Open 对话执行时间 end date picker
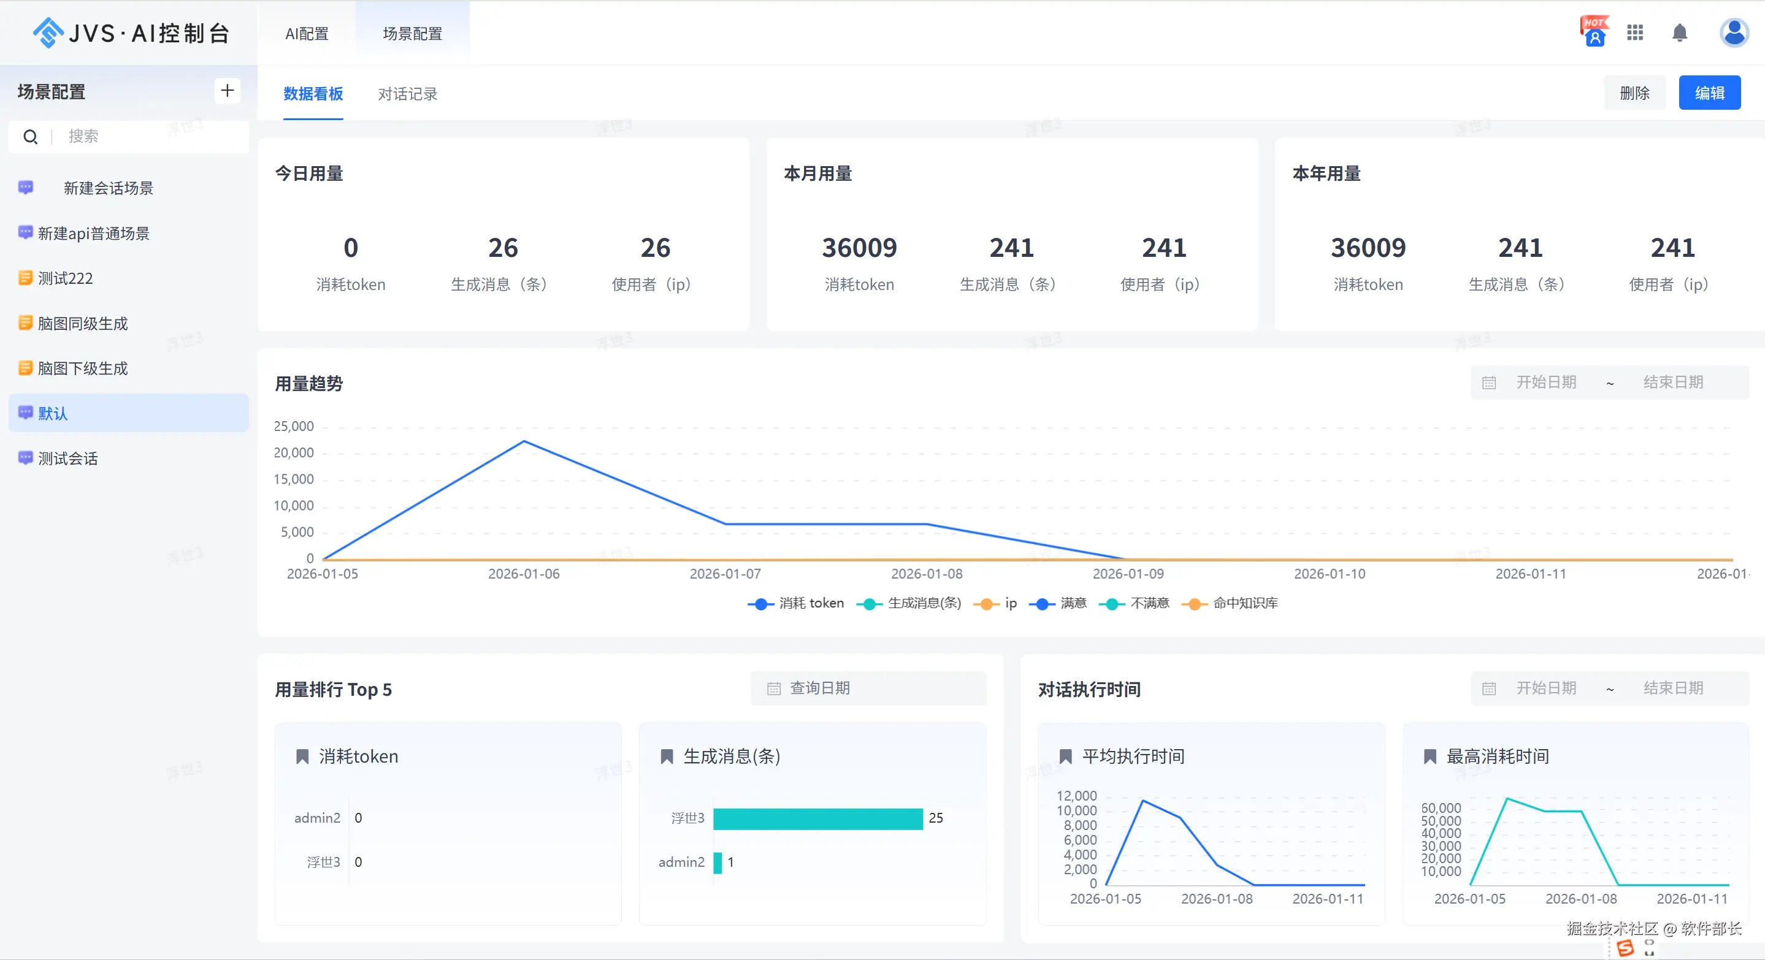This screenshot has width=1765, height=960. pyautogui.click(x=1672, y=688)
